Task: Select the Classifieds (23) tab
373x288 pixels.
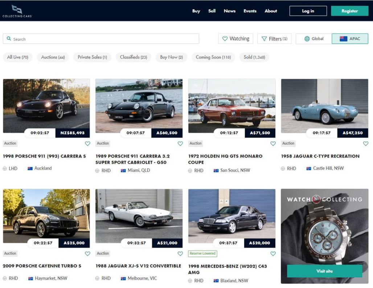Action: [x=134, y=57]
